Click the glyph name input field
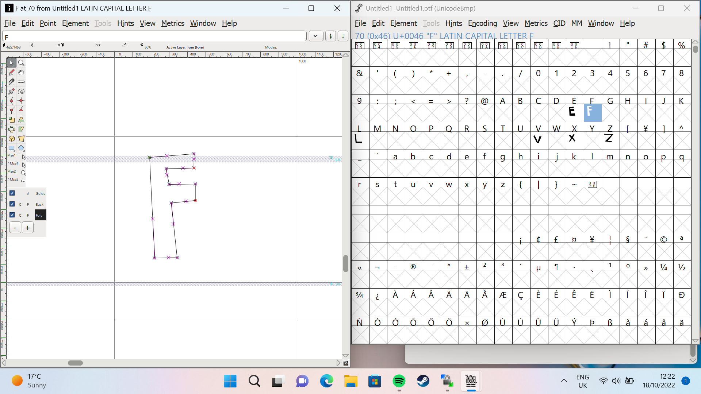This screenshot has width=701, height=394. click(154, 36)
